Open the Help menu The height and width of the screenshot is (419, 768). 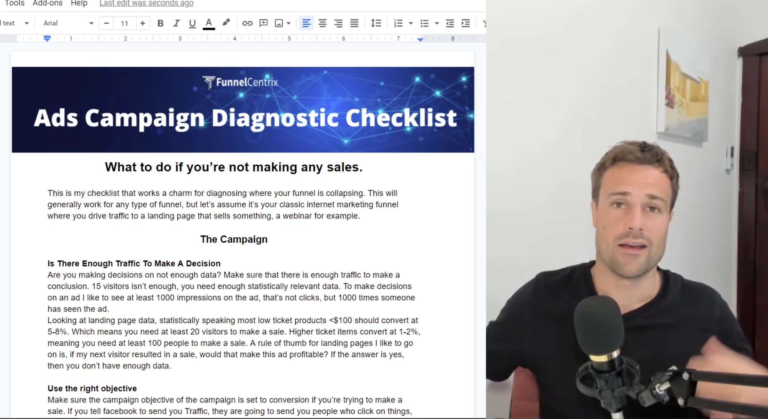coord(79,3)
